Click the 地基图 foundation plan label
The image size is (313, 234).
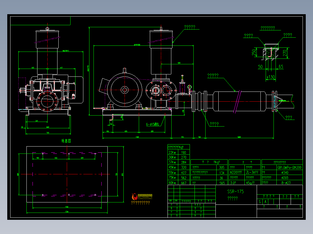(x=66, y=141)
